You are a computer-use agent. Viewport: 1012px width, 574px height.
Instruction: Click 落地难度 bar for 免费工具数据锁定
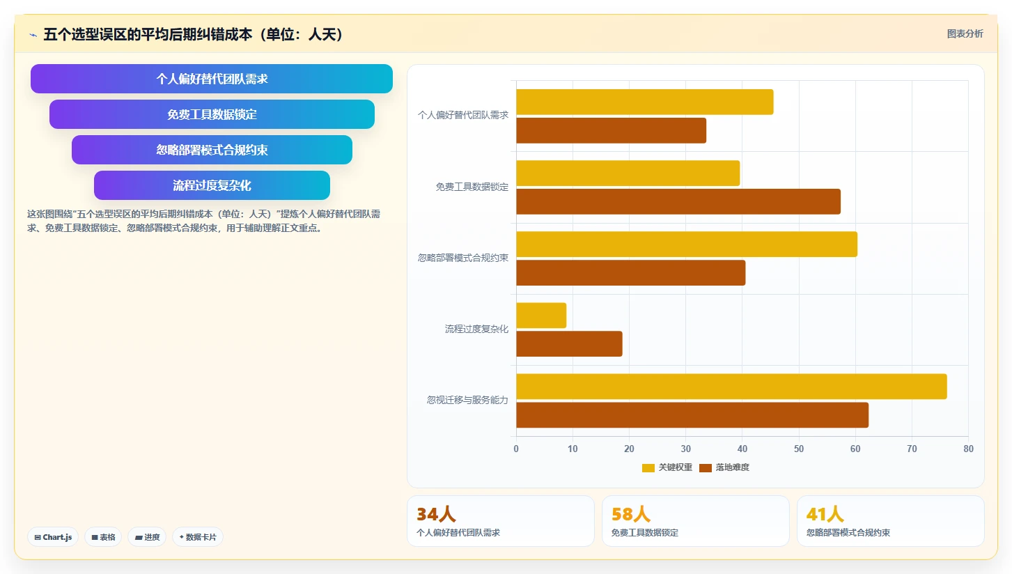point(678,201)
